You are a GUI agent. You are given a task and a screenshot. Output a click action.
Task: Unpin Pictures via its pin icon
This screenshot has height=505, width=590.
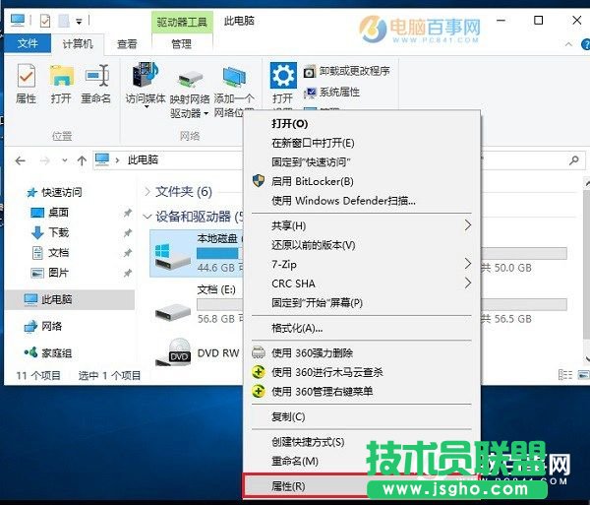[128, 273]
